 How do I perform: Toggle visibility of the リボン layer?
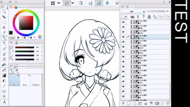123,81
